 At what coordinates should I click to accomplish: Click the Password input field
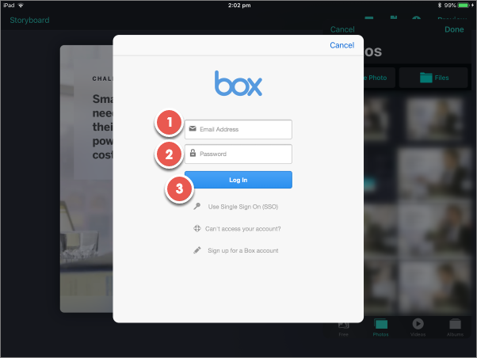pyautogui.click(x=238, y=154)
